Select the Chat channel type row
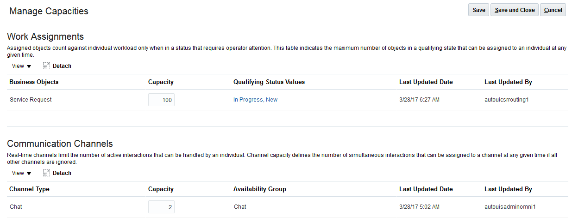The height and width of the screenshot is (223, 572). click(16, 207)
